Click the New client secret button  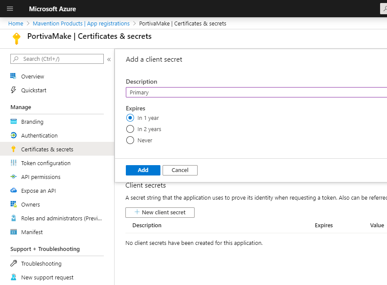pos(160,212)
